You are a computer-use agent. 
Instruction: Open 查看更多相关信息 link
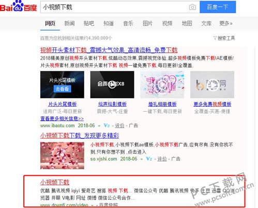pyautogui.click(x=62, y=118)
